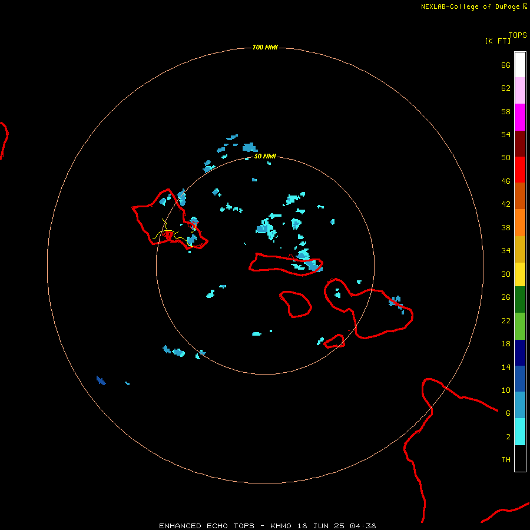
Task: Click the 42 legend value label
Action: (x=506, y=204)
